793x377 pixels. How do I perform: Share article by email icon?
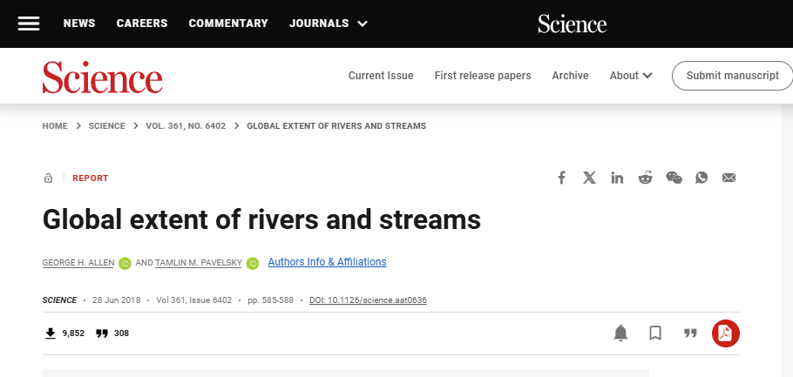[729, 178]
